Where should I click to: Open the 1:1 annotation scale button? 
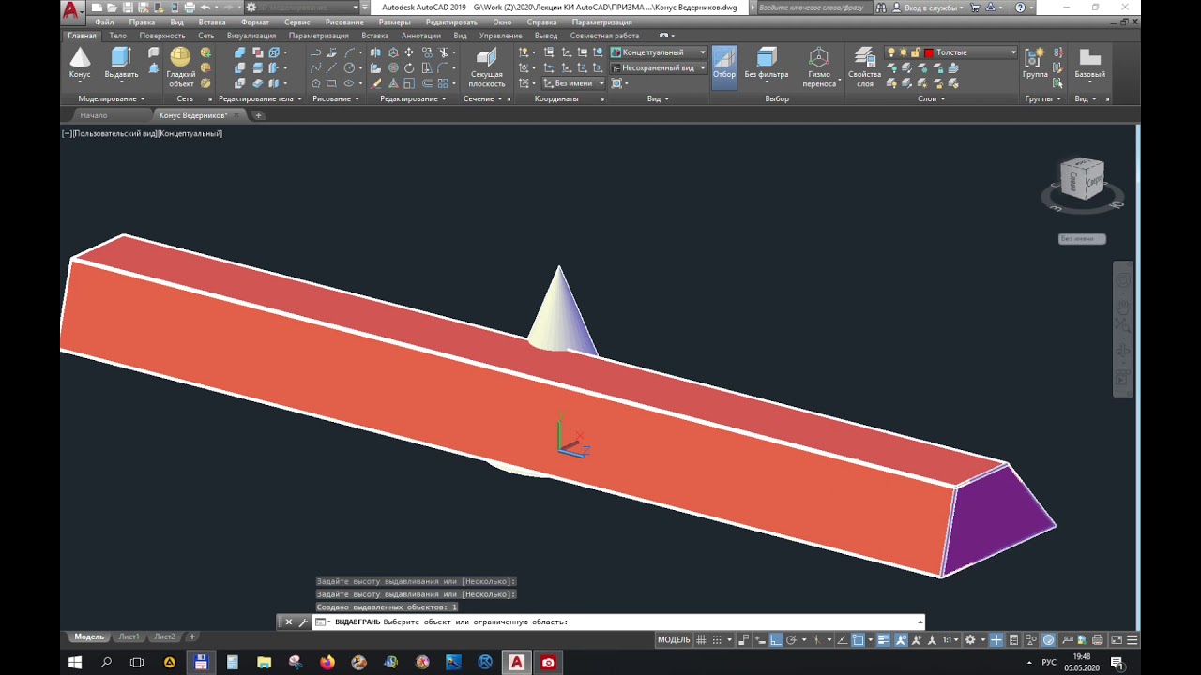pos(950,639)
